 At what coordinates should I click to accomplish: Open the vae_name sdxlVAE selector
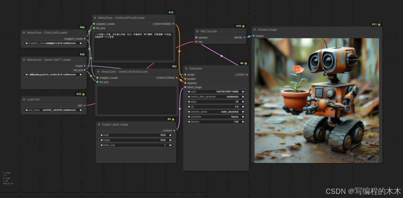[53, 110]
